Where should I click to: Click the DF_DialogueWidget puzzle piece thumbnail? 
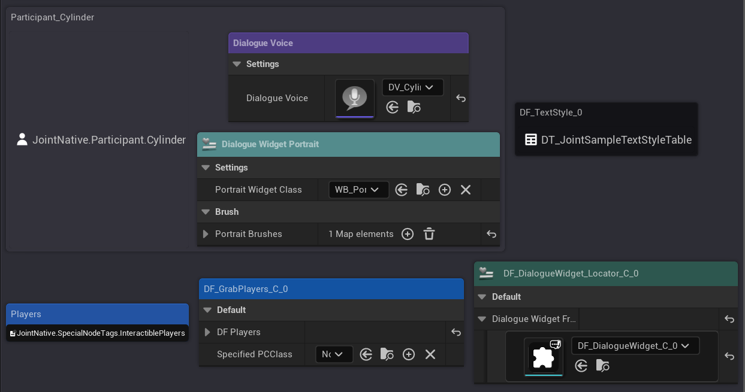543,357
